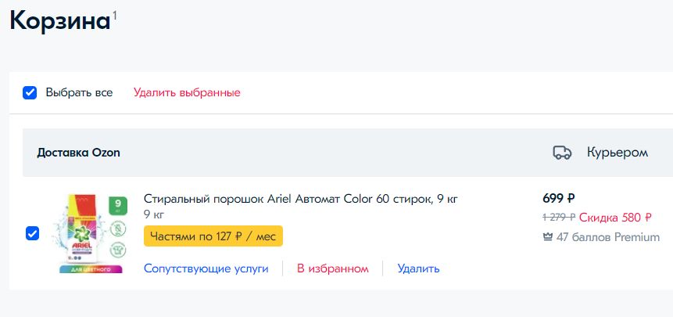
Task: Click the price '699 ₽'
Action: tap(559, 199)
